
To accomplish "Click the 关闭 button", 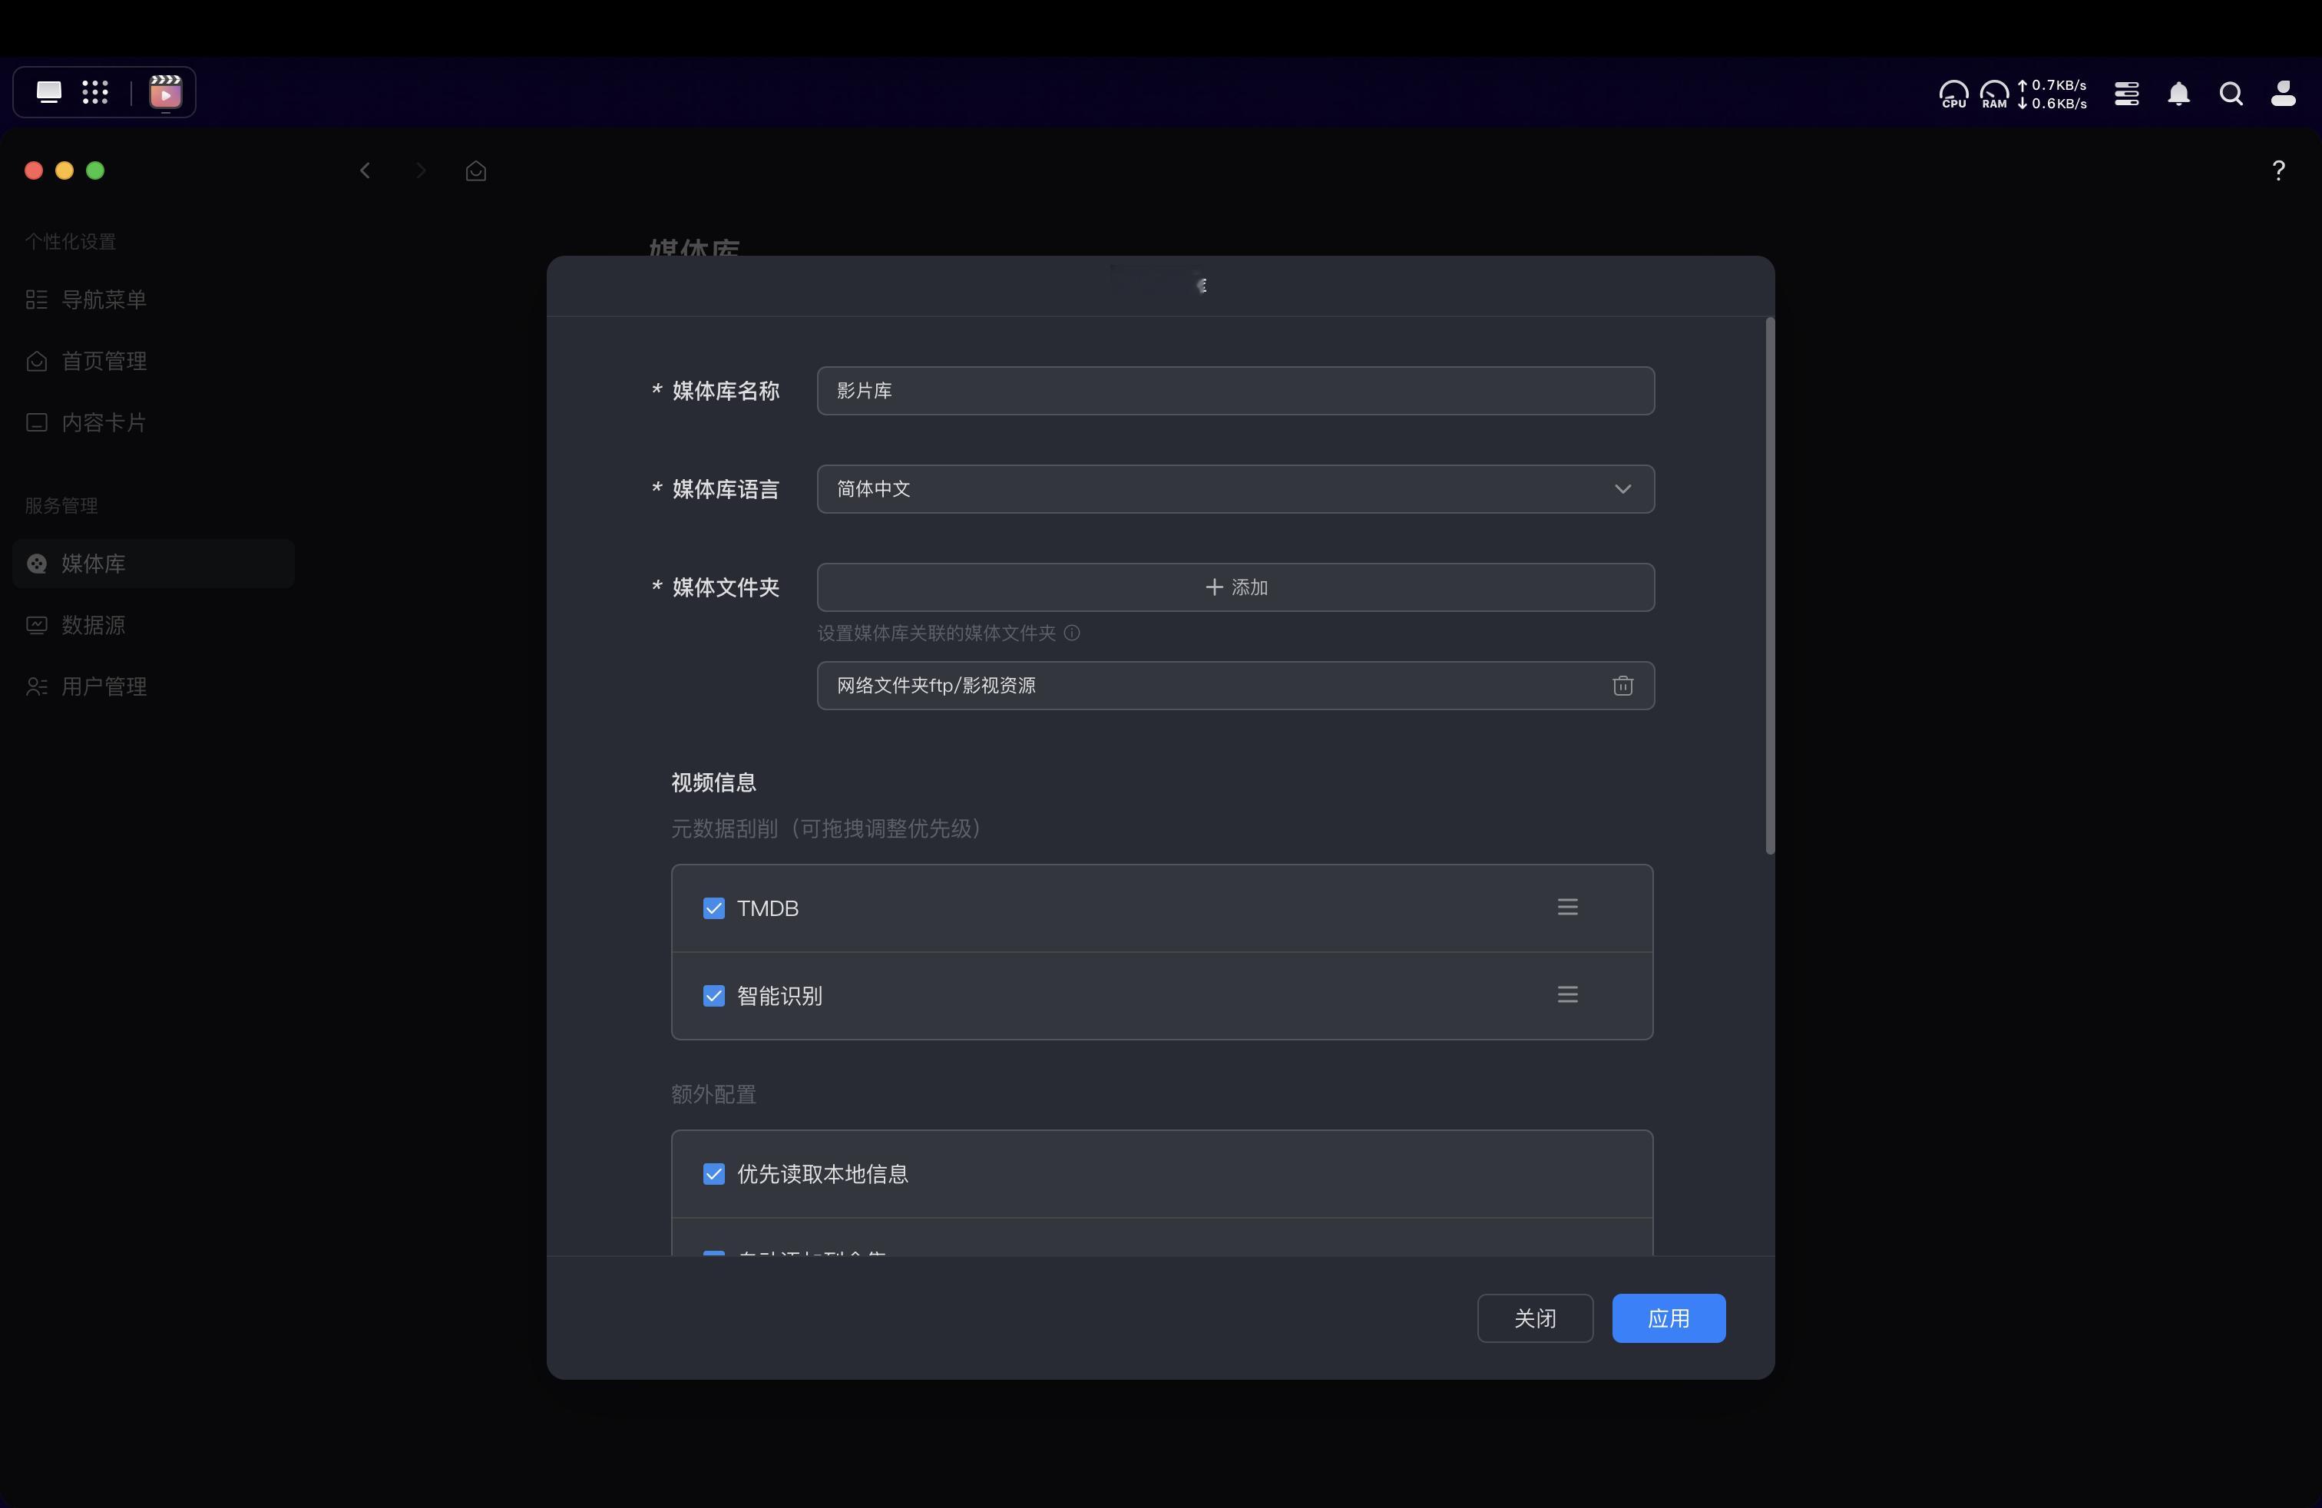I will 1535,1319.
